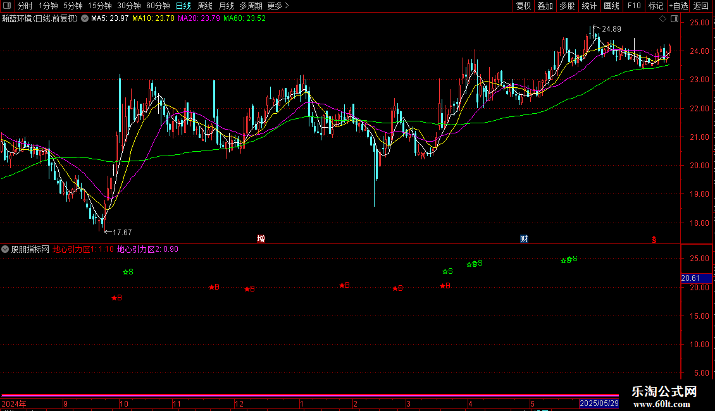Viewport: 715px width, 411px height.
Task: Open the 多股 multi-stock view
Action: [567, 6]
